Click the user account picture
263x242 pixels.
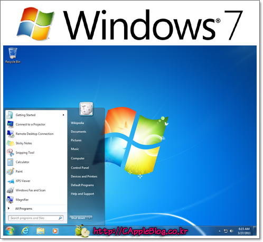[x=86, y=109]
